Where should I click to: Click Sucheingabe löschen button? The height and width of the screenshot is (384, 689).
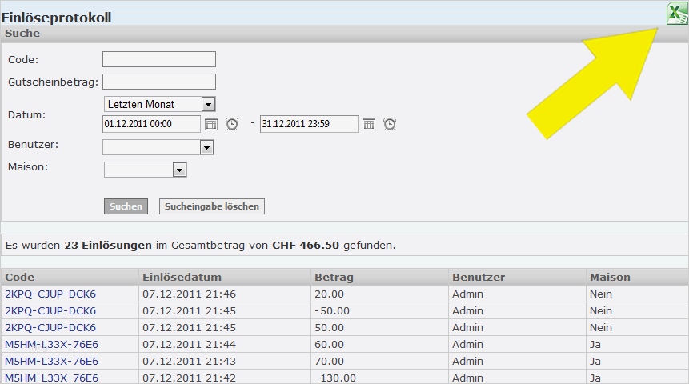pyautogui.click(x=212, y=206)
